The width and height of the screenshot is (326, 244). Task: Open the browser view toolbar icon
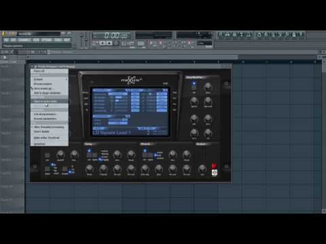pyautogui.click(x=242, y=35)
